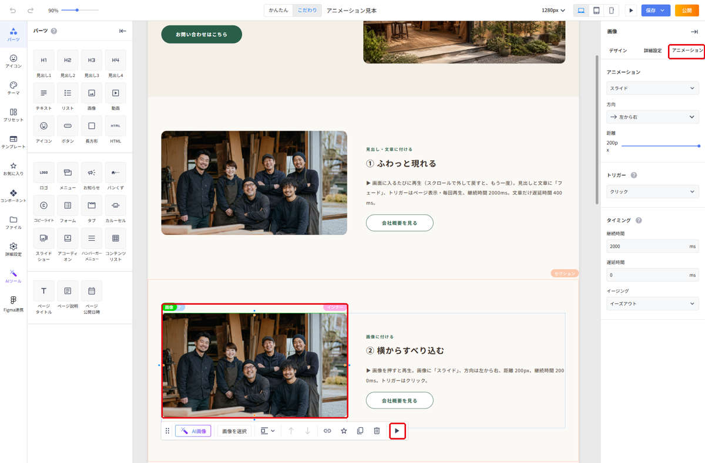Open the コンポーネント sidebar section
705x463 pixels.
pyautogui.click(x=14, y=196)
